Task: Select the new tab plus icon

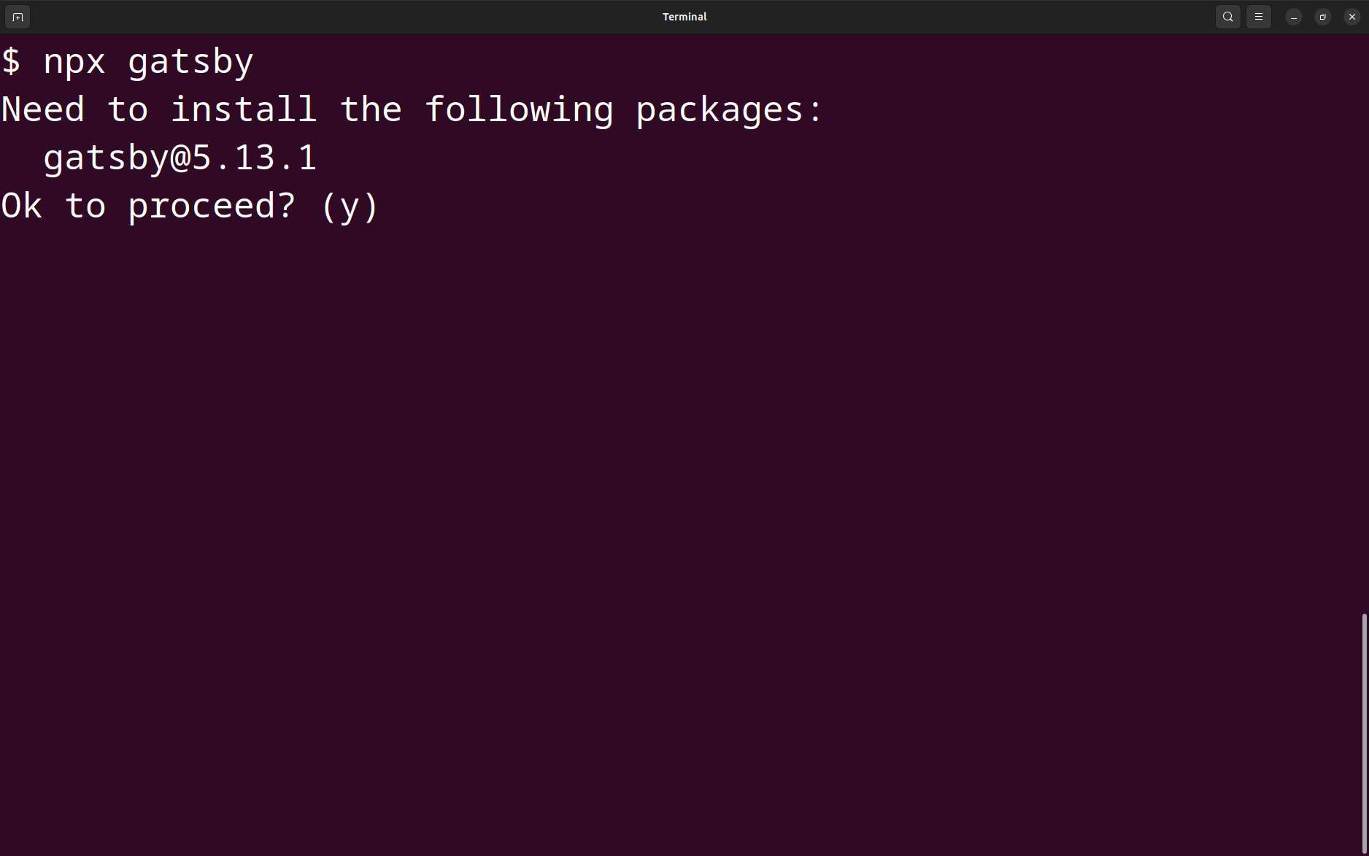Action: 17,16
